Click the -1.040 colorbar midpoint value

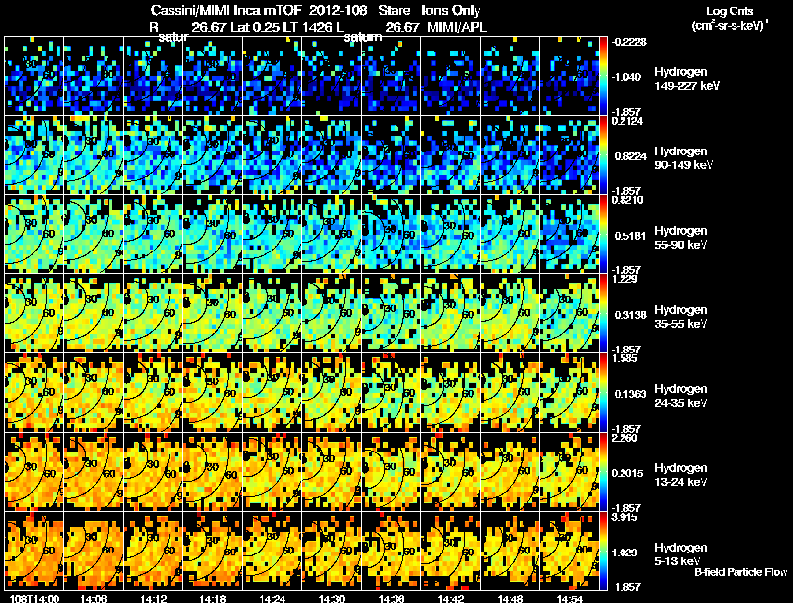tap(626, 77)
